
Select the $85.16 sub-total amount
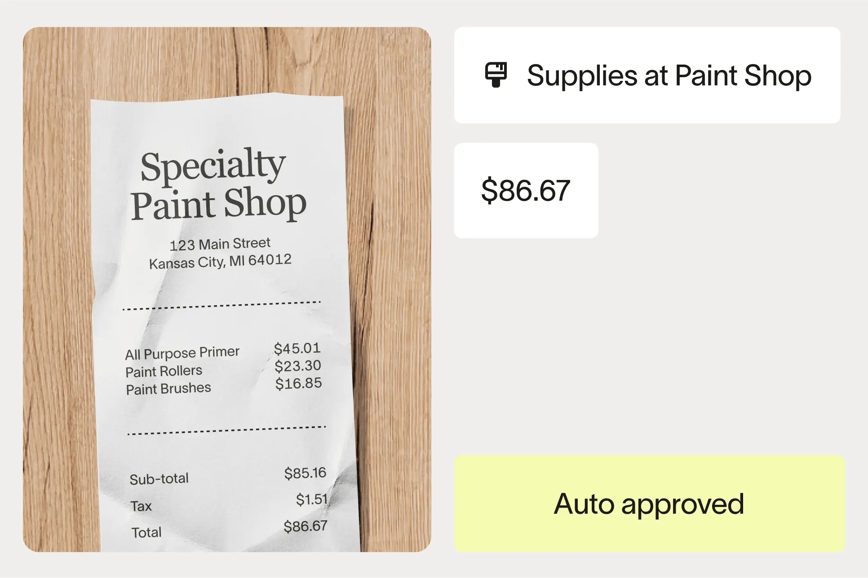click(305, 473)
